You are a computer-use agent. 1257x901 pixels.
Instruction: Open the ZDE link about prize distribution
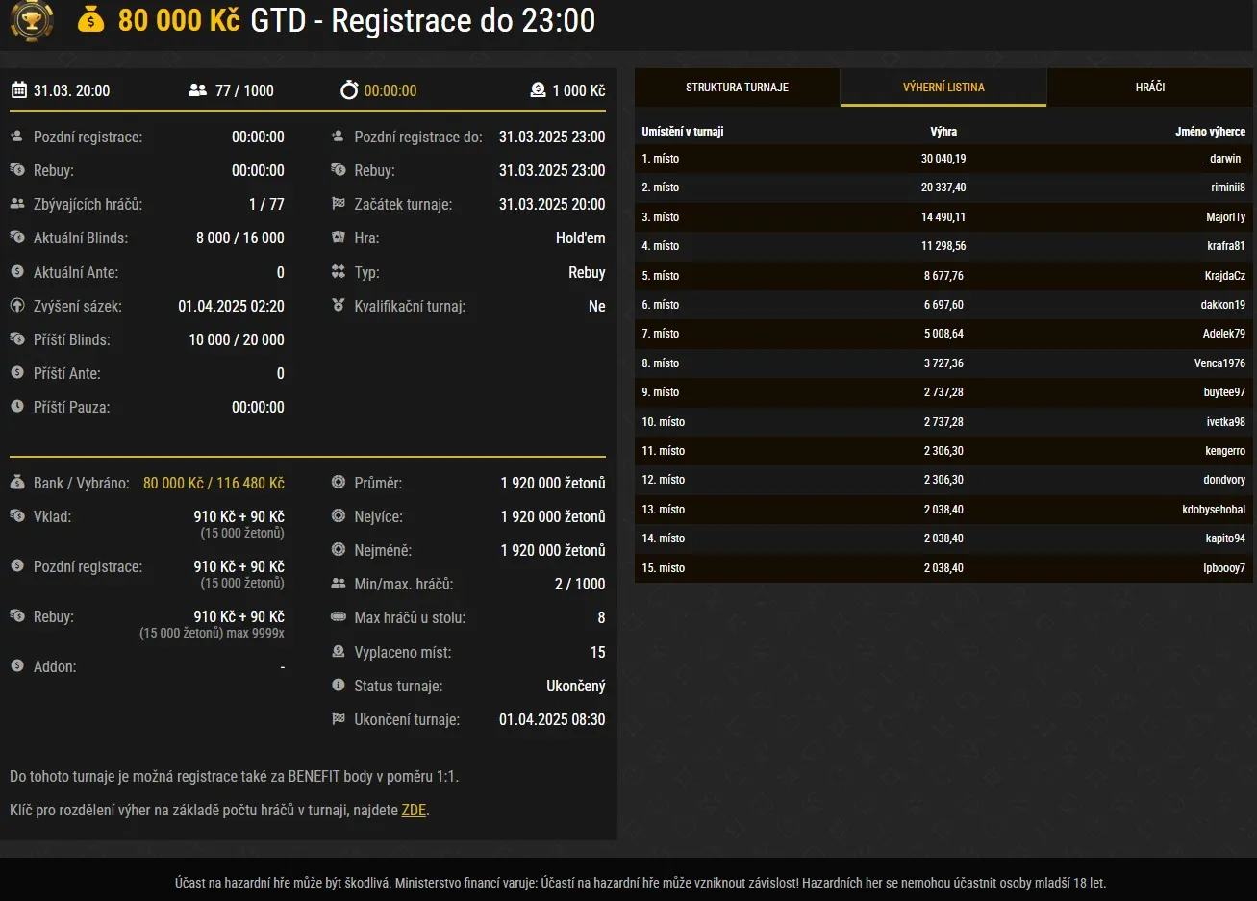pos(414,810)
